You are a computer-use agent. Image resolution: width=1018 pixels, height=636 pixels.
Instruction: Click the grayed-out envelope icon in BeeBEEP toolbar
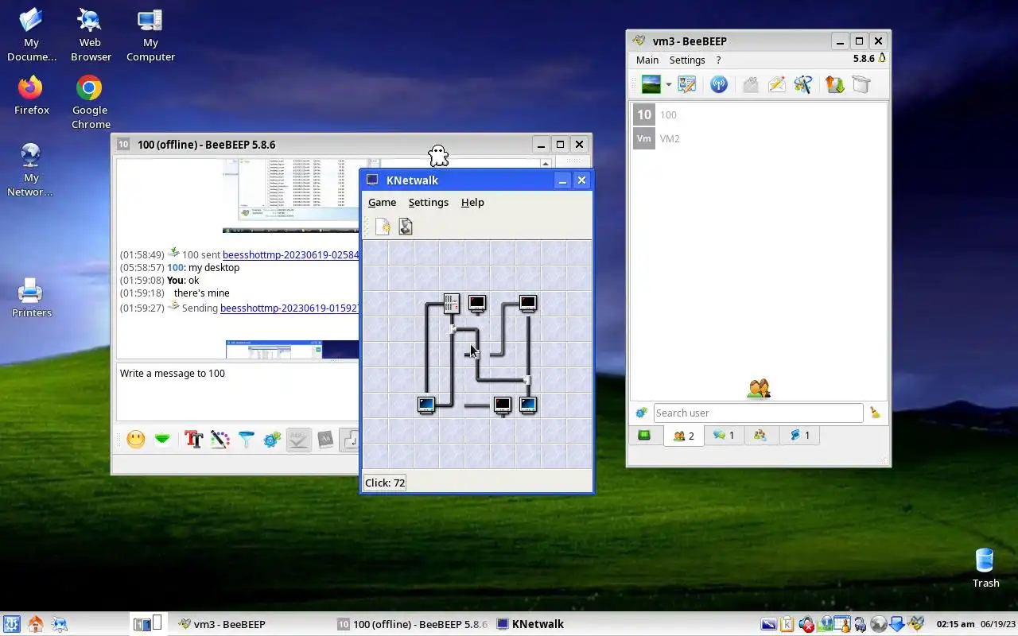750,84
